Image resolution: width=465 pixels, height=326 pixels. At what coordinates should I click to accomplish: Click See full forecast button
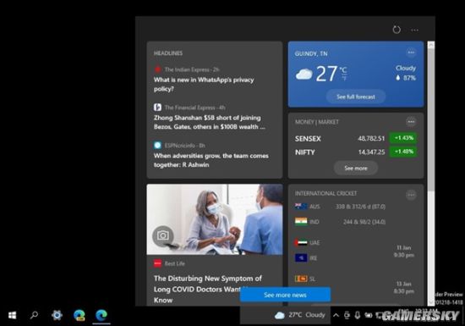tap(356, 97)
